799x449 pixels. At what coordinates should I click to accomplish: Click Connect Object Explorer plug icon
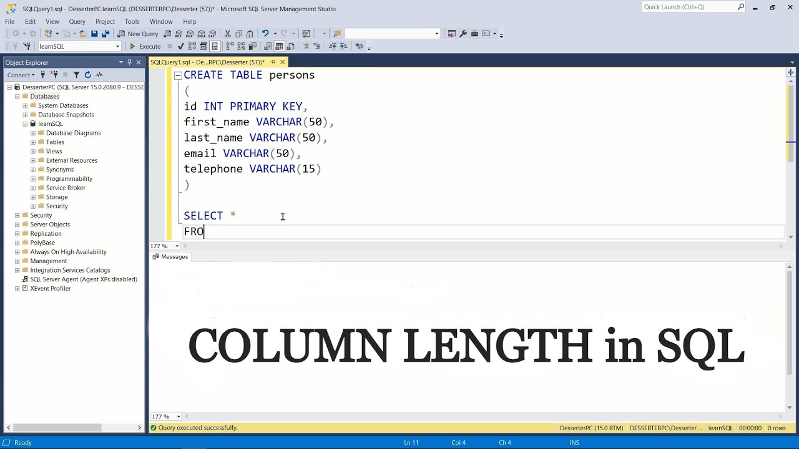(42, 75)
